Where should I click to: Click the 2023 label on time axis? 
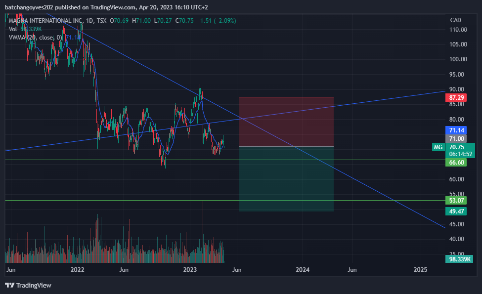pyautogui.click(x=190, y=270)
